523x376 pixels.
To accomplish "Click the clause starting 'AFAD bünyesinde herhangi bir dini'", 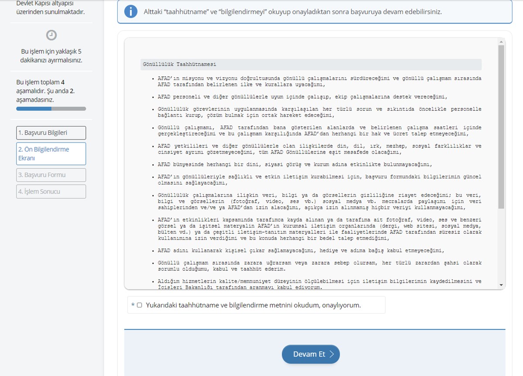I will click(295, 164).
